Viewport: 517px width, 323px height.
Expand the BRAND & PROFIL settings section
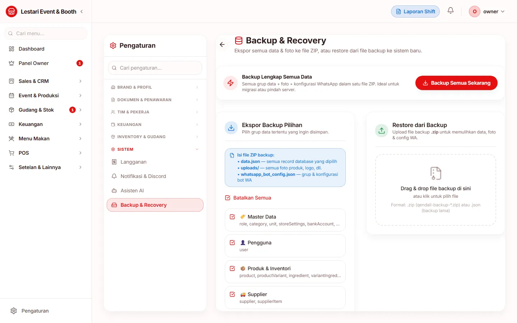tap(155, 87)
